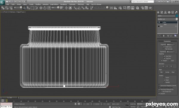Image resolution: width=179 pixels, height=108 pixels.
Task: Toggle the Weld Core checkbox
Action: [164, 47]
